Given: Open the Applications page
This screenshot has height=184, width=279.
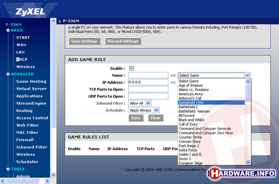Looking at the screenshot, I should (29, 96).
